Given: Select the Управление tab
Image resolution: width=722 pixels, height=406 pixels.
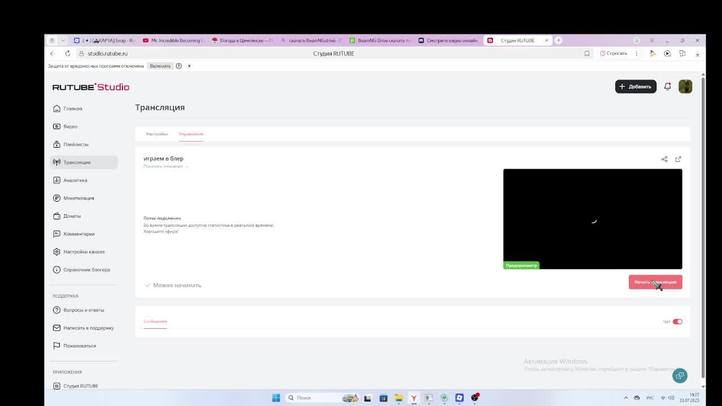Looking at the screenshot, I should tap(191, 134).
